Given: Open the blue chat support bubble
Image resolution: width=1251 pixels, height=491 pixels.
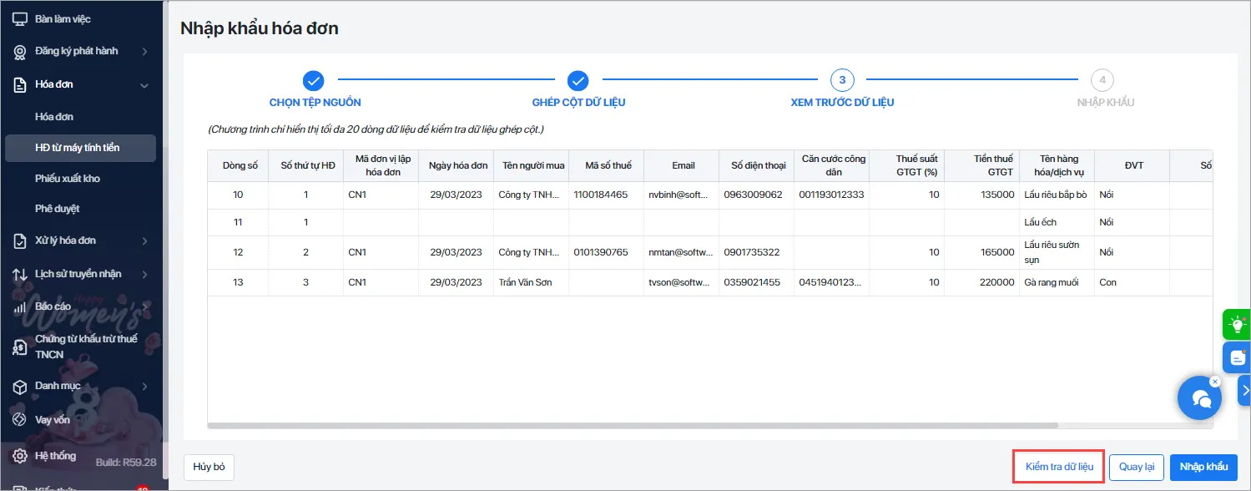Looking at the screenshot, I should (1200, 398).
